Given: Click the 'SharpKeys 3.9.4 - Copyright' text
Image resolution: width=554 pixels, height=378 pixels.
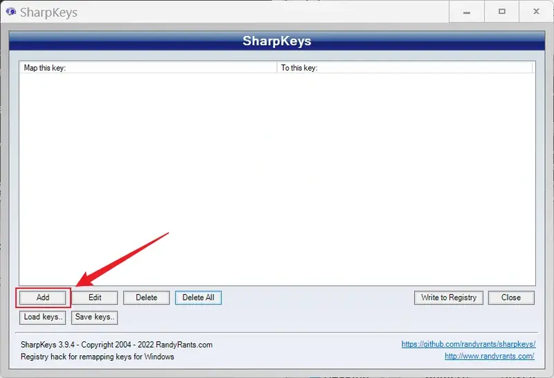Looking at the screenshot, I should 116,345.
